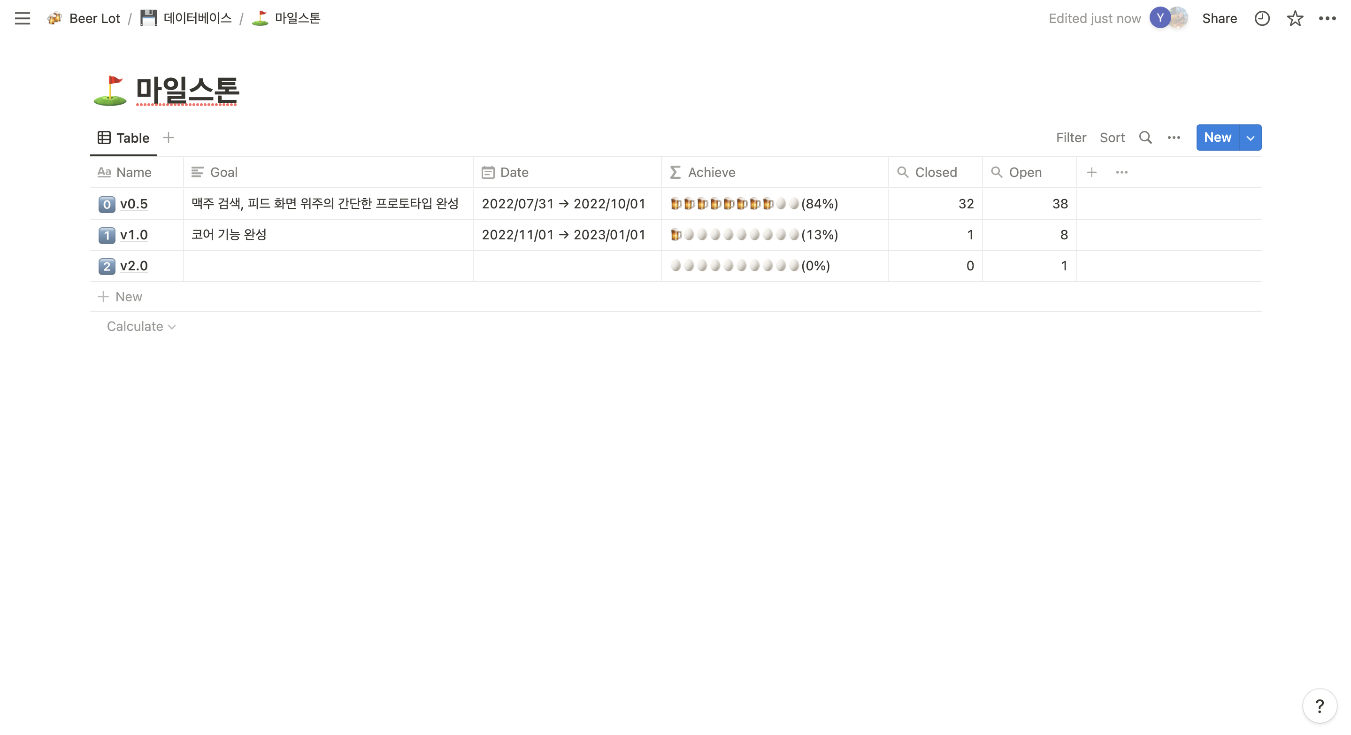
Task: Click v0.5 Achieve progress bar cell
Action: (x=754, y=203)
